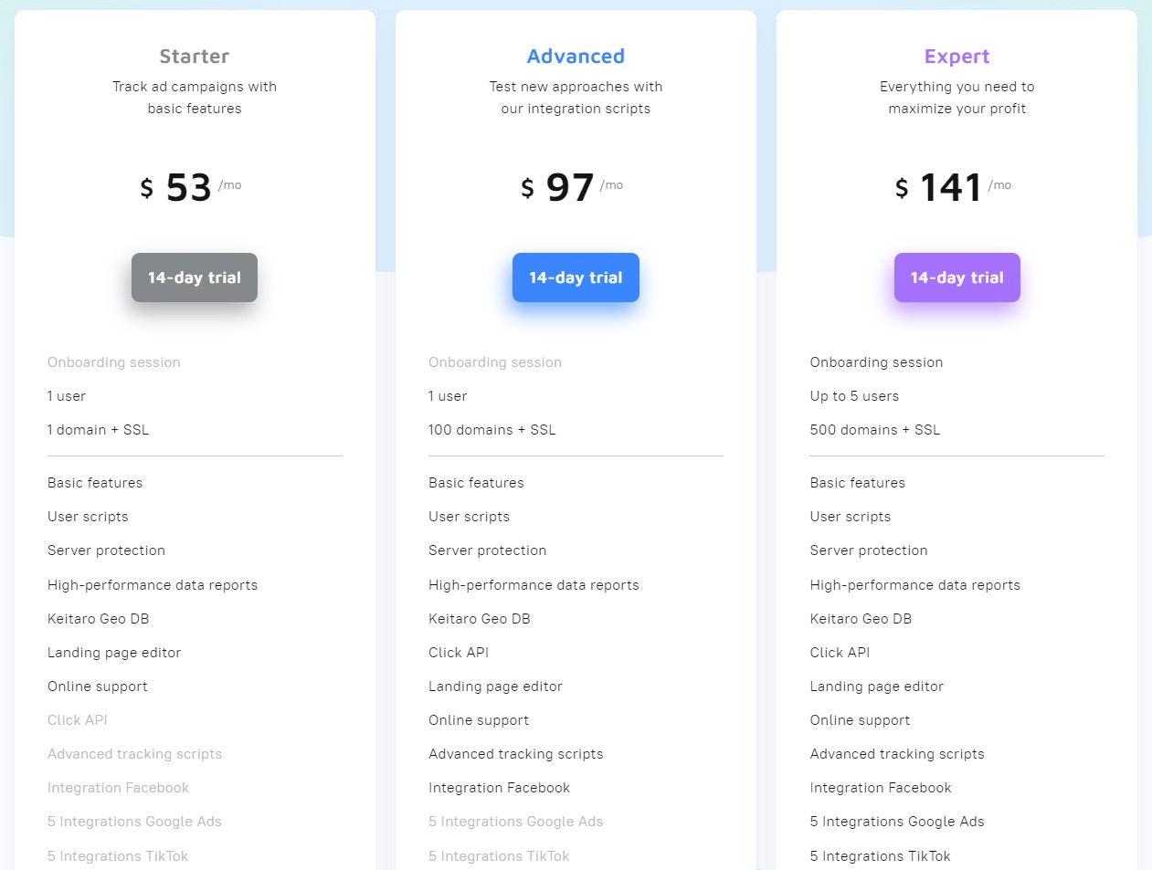The image size is (1152, 870).
Task: Click '5 Integrations TikTok' in Expert plan
Action: [880, 856]
